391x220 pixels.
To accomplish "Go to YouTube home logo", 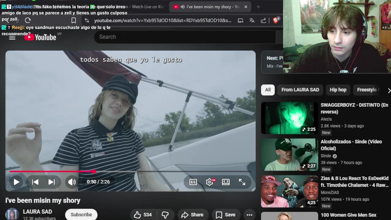I will pos(40,37).
